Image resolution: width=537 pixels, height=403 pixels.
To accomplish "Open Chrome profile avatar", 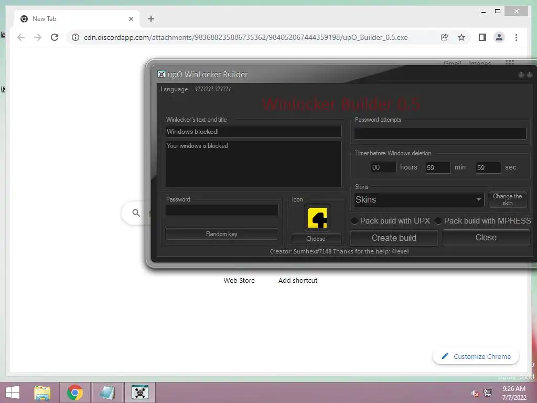I will (x=499, y=37).
